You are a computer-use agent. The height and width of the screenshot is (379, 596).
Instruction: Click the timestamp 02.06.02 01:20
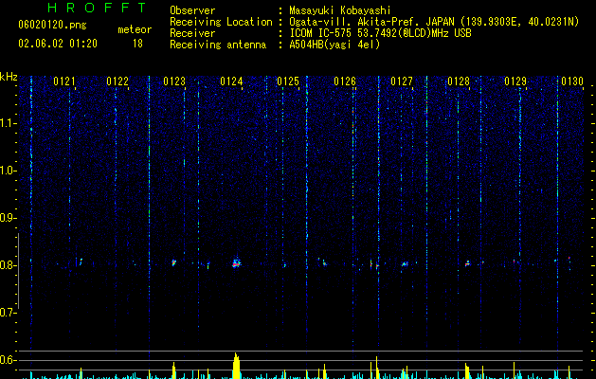click(58, 44)
